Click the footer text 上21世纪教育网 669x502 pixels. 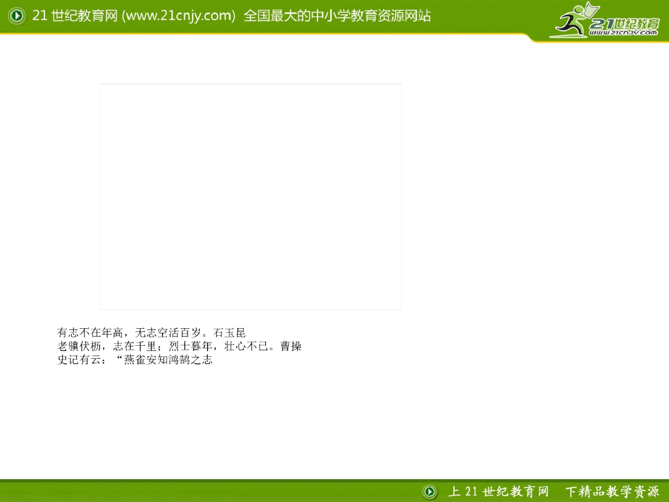click(498, 492)
